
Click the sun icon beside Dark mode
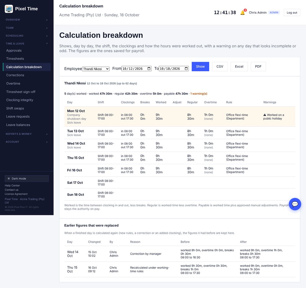[x=9, y=178]
